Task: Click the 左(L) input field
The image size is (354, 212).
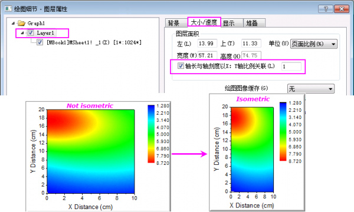Action: pyautogui.click(x=207, y=43)
